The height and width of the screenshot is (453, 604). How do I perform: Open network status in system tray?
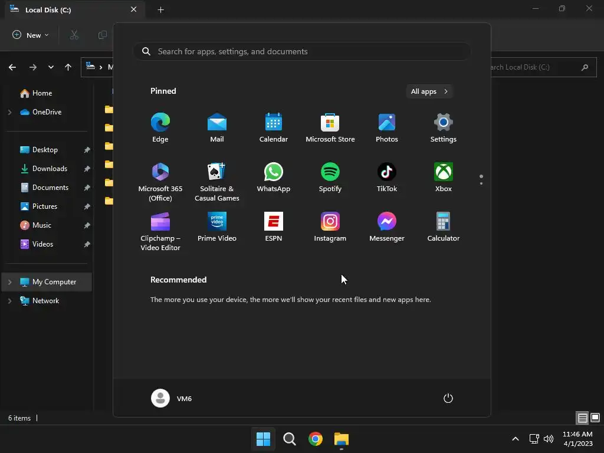click(534, 439)
